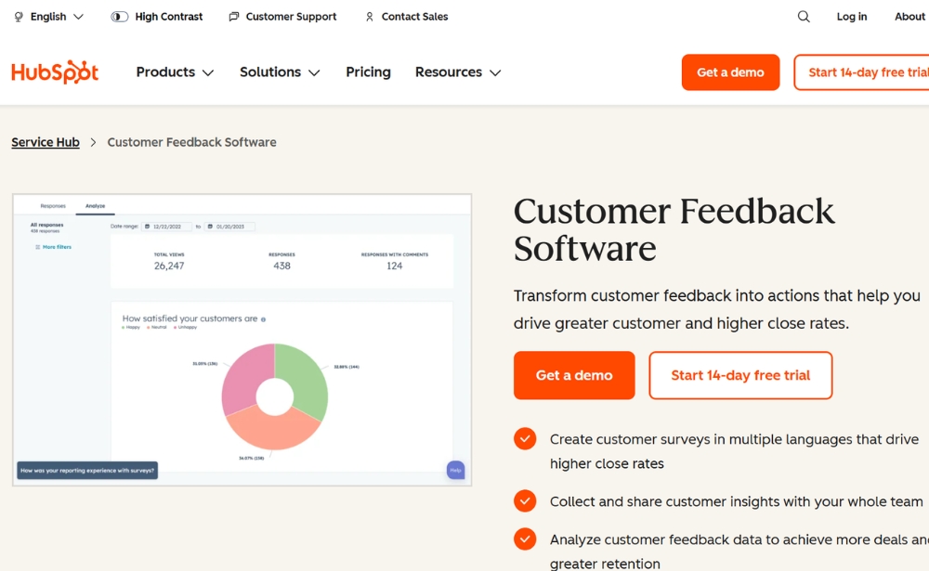Click the checkmark next to customer insights benefit
This screenshot has width=929, height=571.
(525, 500)
